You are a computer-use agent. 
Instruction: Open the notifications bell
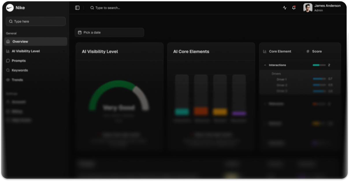point(294,8)
